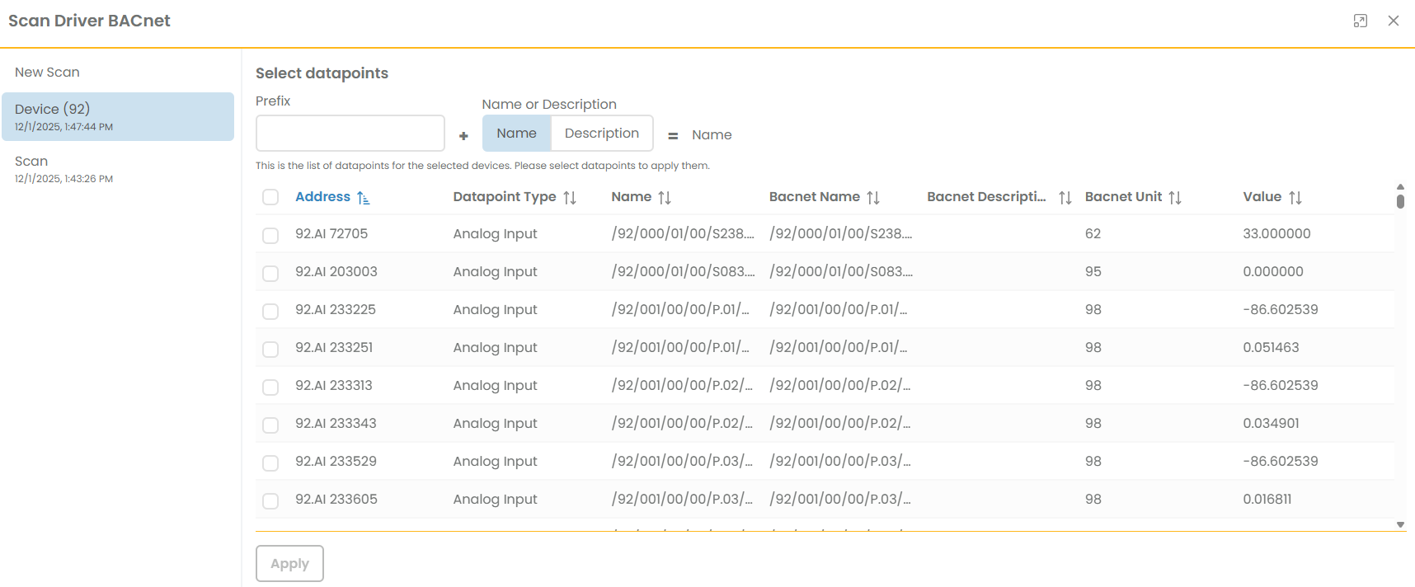Screen dimensions: 1415x587
Task: Tick the select-all checkbox in table header
Action: [270, 197]
